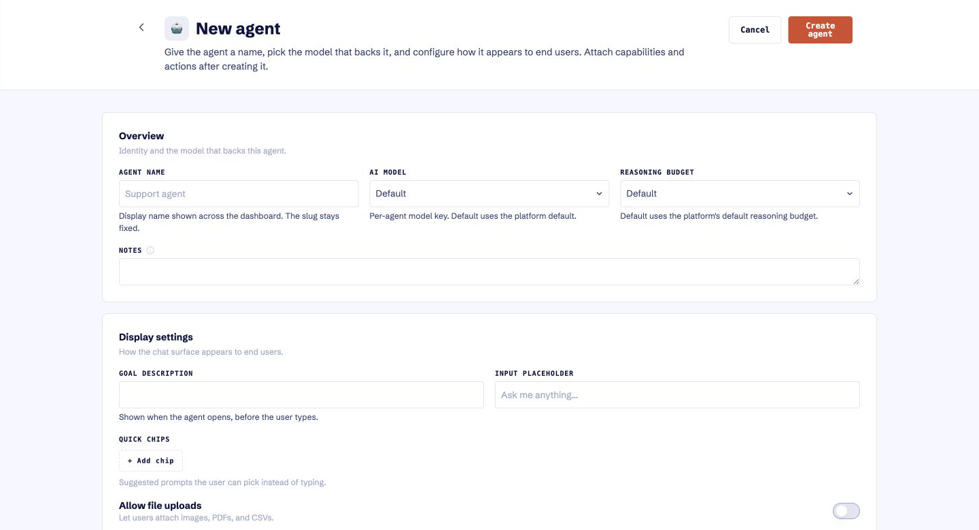The height and width of the screenshot is (530, 979).
Task: Click the "New agent" page heading
Action: (x=238, y=29)
